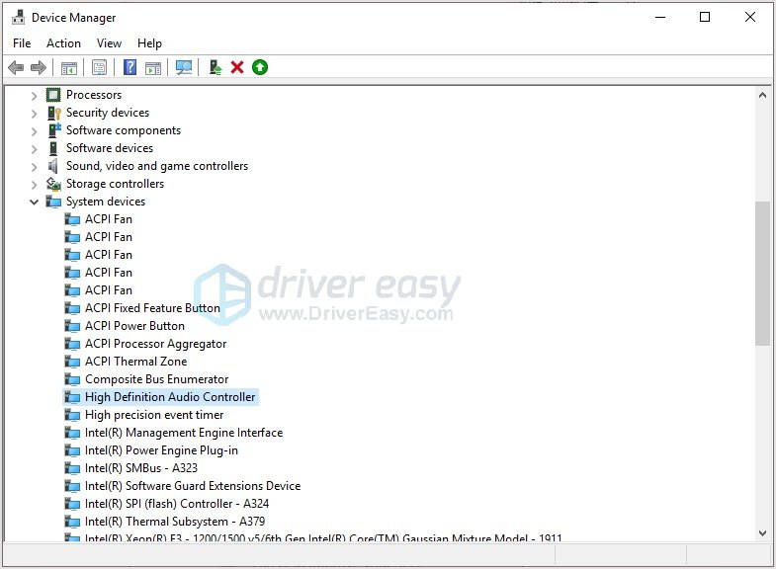776x569 pixels.
Task: Click the Forward arrow toolbar icon
Action: pos(39,67)
